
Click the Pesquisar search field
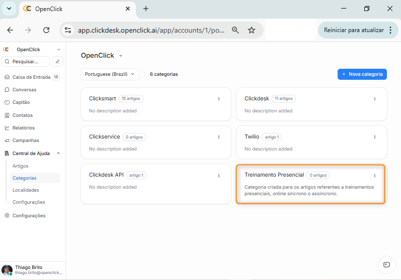pos(26,62)
